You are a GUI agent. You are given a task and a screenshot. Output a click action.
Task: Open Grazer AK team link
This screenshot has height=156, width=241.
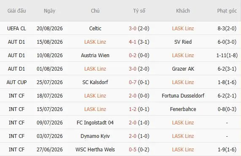point(183,69)
